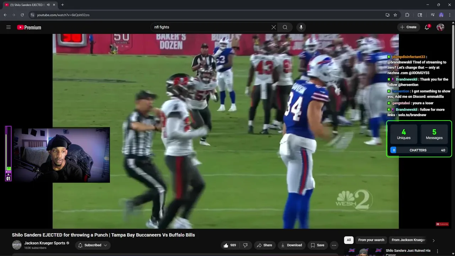
Task: Dislike this video
Action: (245, 245)
